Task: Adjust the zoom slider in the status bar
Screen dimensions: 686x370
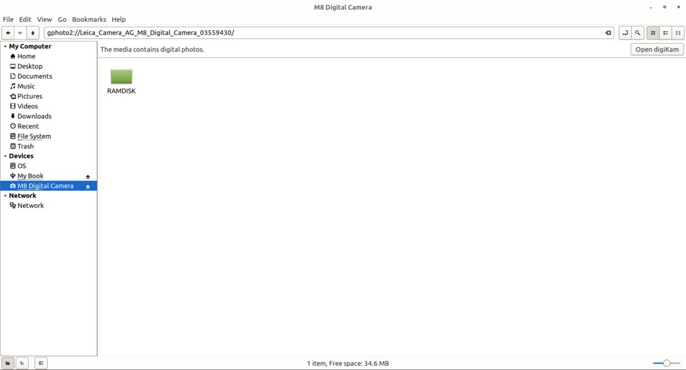Action: [667, 363]
